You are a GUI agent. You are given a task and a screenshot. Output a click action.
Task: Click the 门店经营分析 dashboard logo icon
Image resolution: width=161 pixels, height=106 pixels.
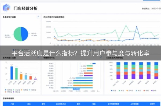point(6,8)
